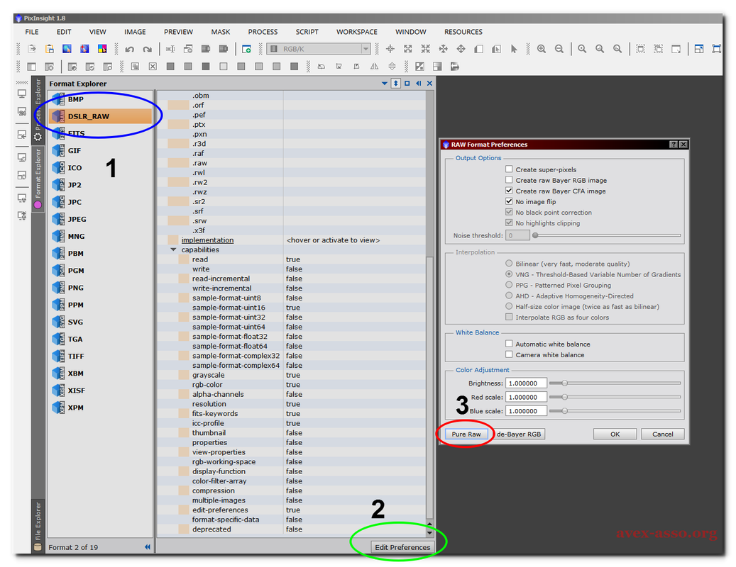Click the Edit Preferences button

[x=402, y=547]
